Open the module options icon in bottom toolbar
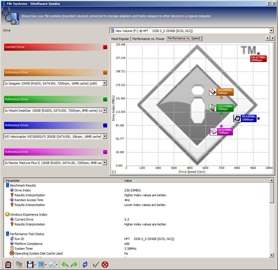The height and width of the screenshot is (270, 278). click(8, 265)
